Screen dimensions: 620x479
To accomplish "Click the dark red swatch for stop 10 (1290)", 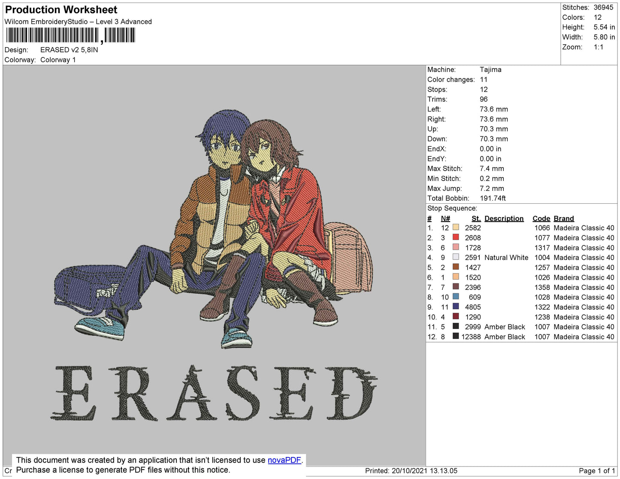I will coord(456,316).
